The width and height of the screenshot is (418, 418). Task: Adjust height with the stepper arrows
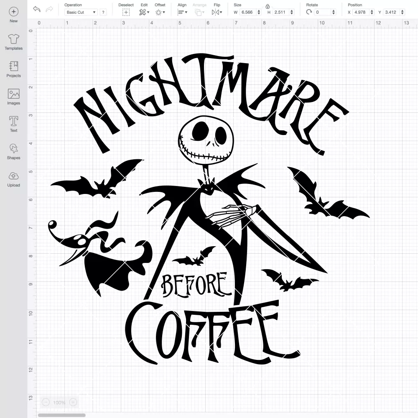pyautogui.click(x=292, y=12)
